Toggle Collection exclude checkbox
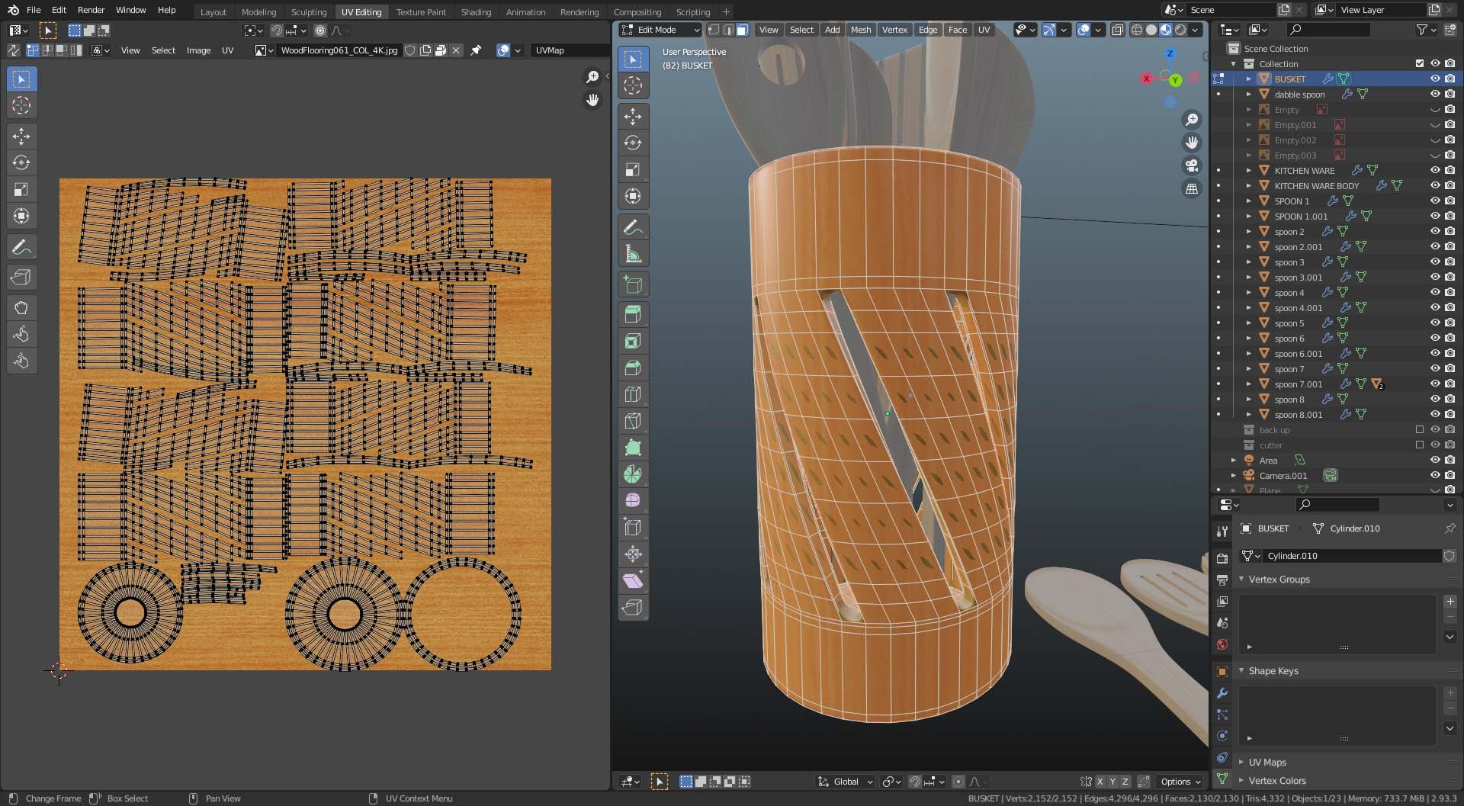The width and height of the screenshot is (1464, 806). click(1420, 63)
